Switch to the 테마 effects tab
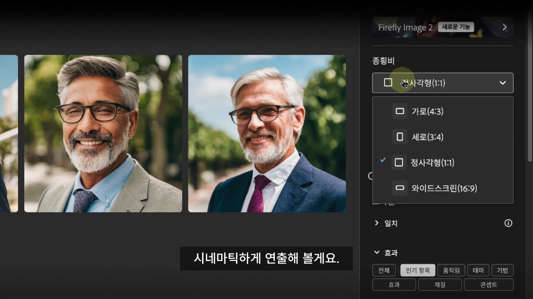This screenshot has height=299, width=533. [478, 271]
